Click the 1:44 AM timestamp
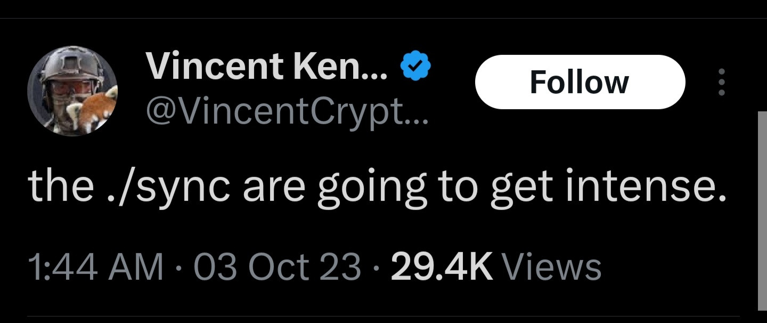The height and width of the screenshot is (323, 767). tap(95, 267)
